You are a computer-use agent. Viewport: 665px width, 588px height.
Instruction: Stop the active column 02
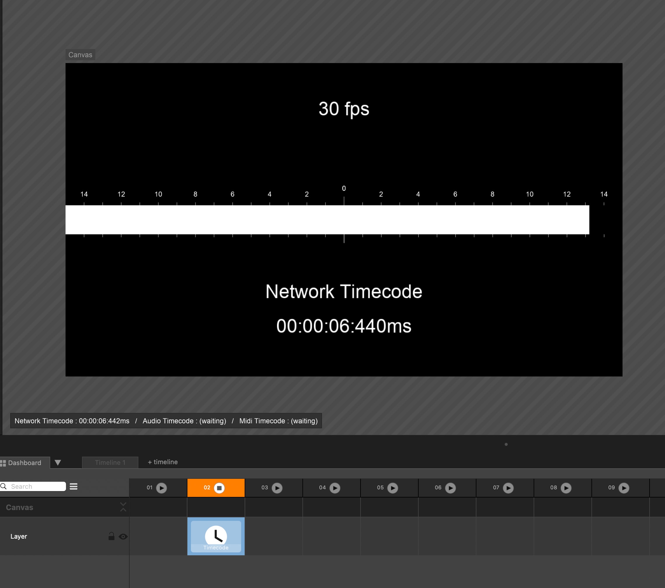[x=219, y=488]
